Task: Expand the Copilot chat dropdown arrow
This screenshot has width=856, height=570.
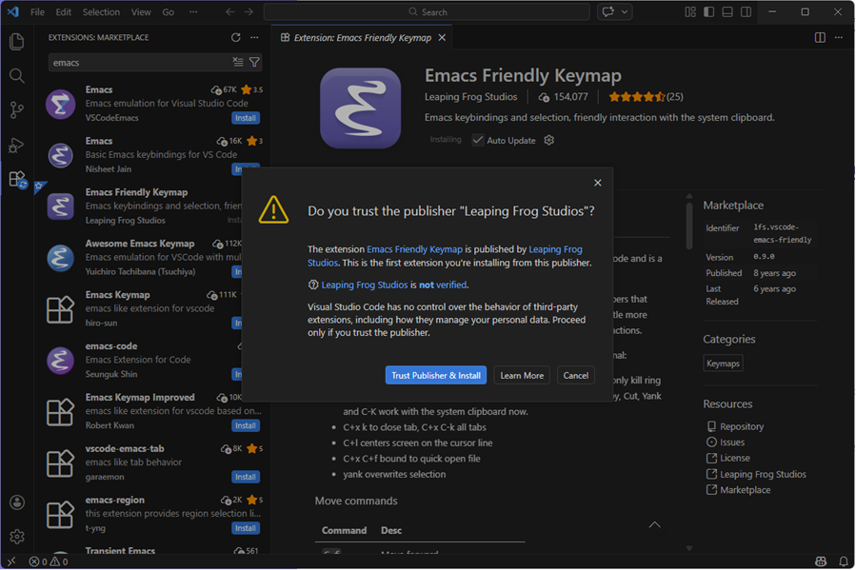Action: (x=626, y=12)
